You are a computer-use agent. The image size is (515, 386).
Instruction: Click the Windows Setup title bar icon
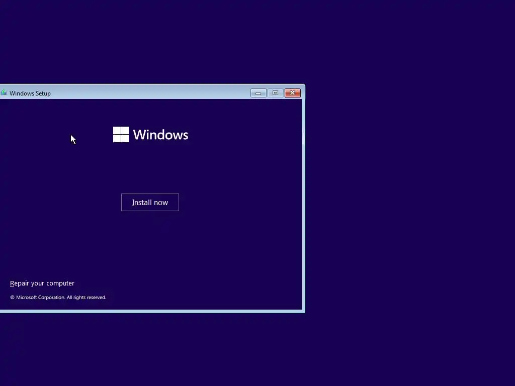(x=4, y=93)
